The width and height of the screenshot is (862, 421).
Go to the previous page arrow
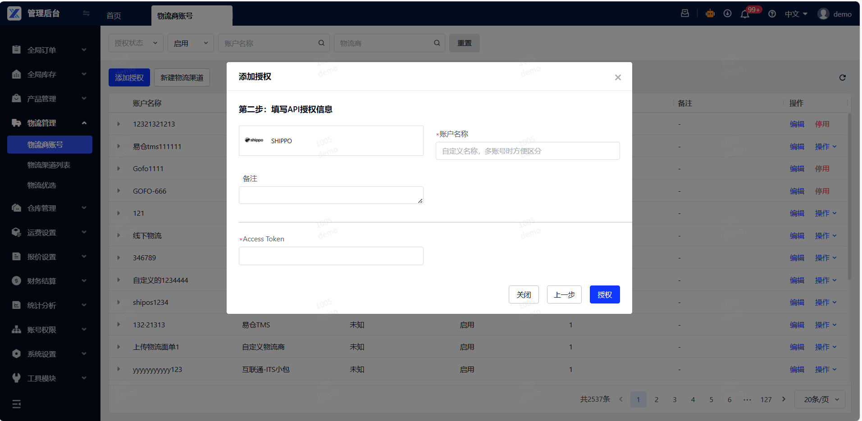621,399
